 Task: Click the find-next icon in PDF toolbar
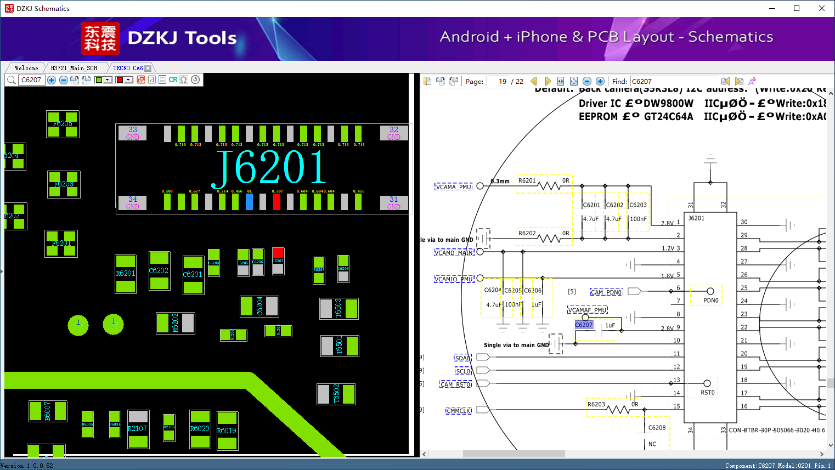tap(740, 81)
